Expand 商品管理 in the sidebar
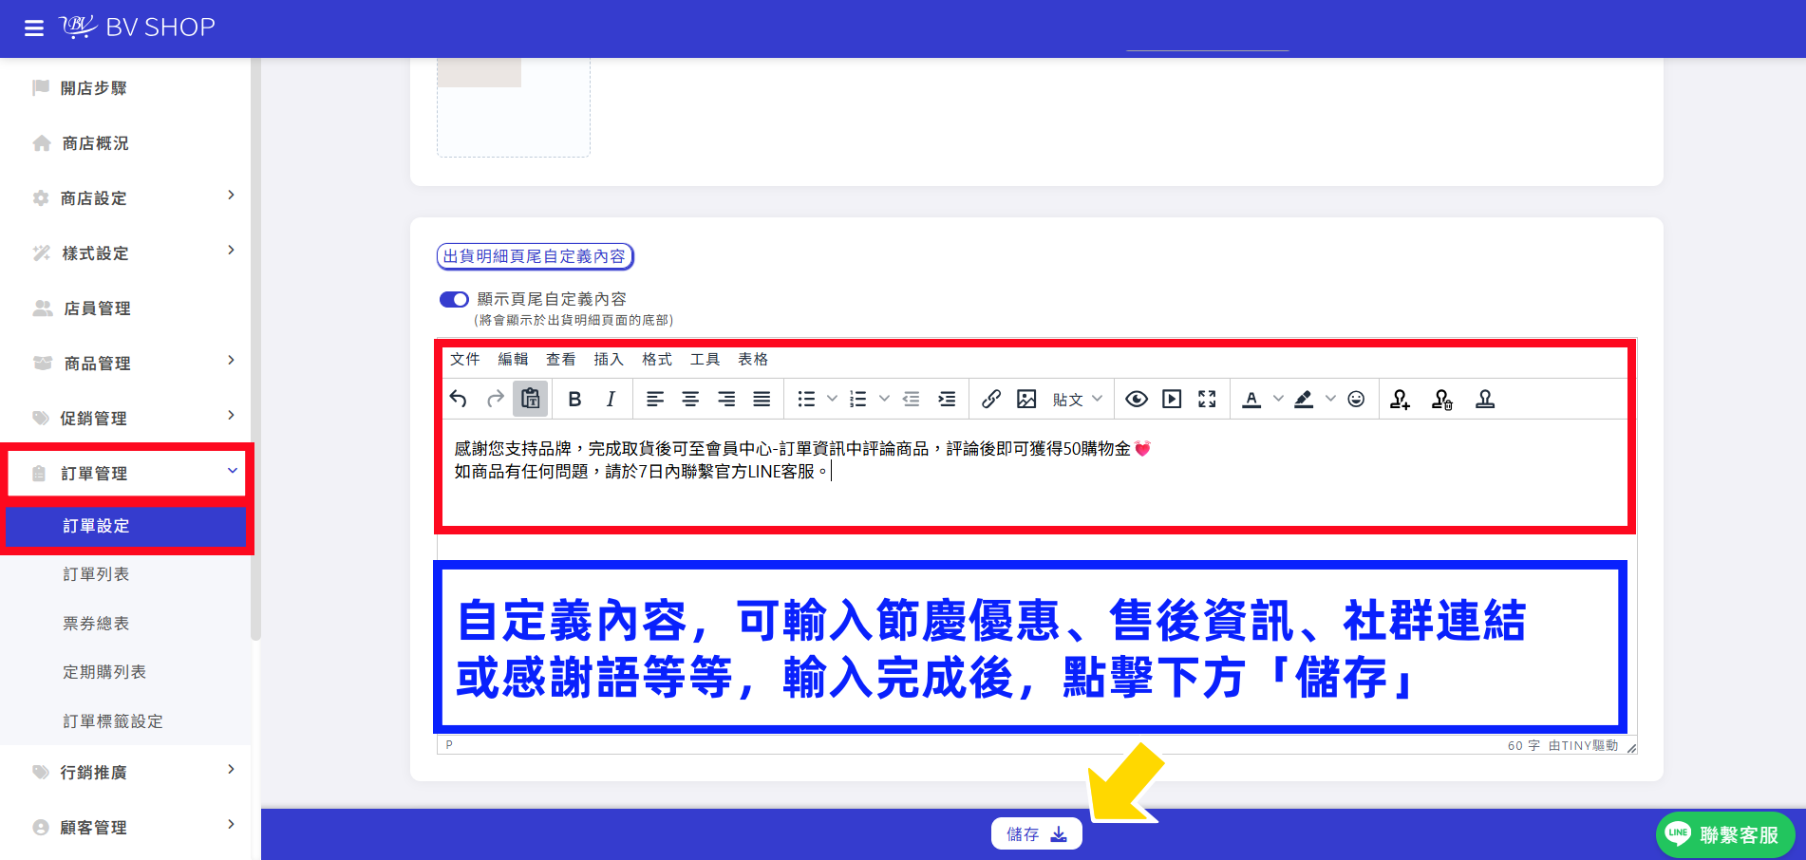 pyautogui.click(x=125, y=363)
